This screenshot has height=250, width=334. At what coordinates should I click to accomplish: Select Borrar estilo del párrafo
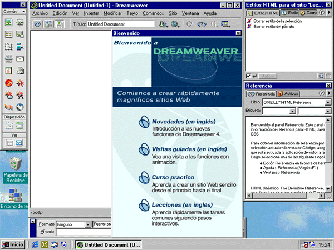click(x=274, y=27)
